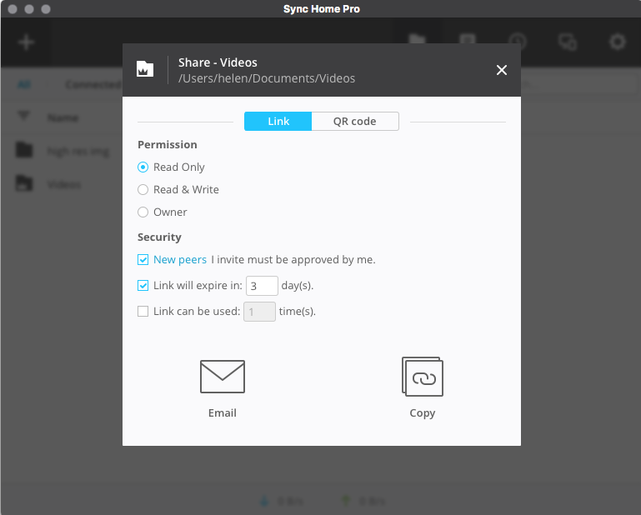Click the usage times input field

point(259,312)
